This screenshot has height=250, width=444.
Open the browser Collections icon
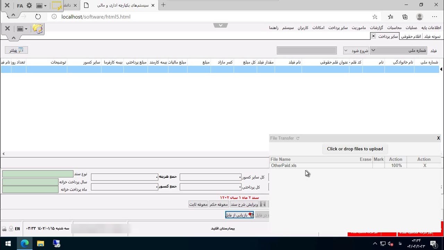[x=405, y=17]
